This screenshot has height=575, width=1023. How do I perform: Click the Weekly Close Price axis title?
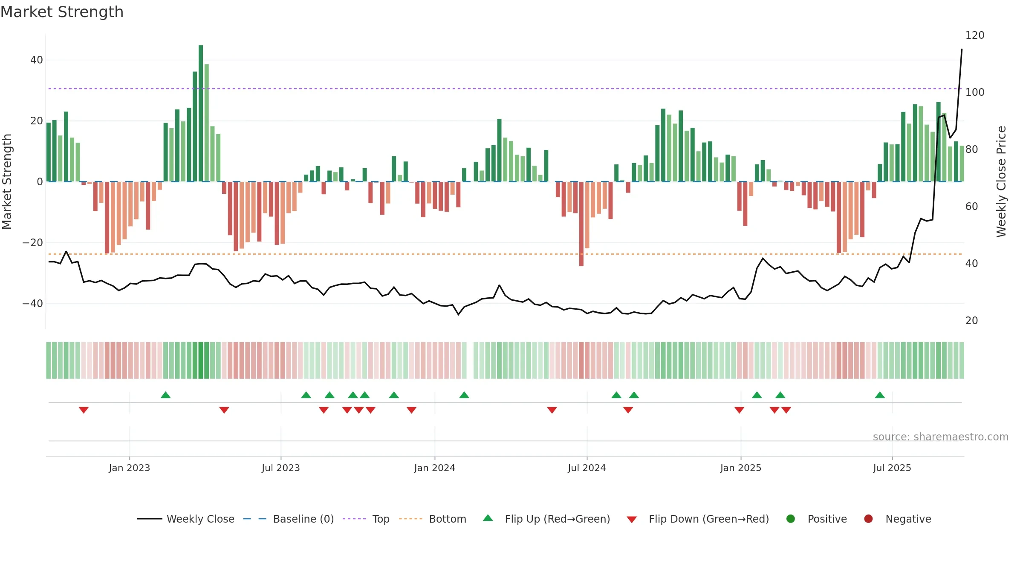(x=1001, y=181)
